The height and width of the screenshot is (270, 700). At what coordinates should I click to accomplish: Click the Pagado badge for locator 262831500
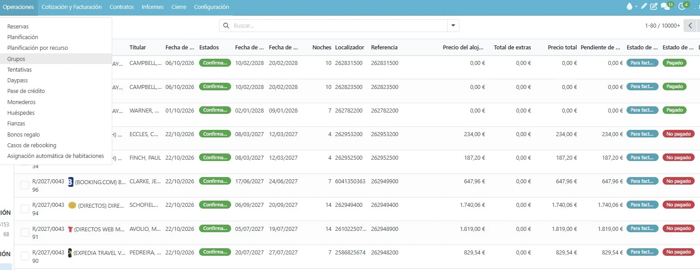click(x=675, y=63)
